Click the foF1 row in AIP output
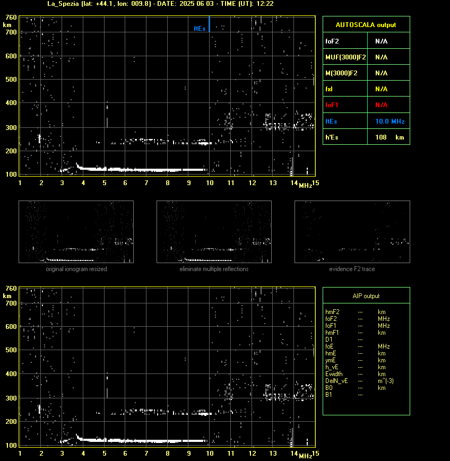The width and height of the screenshot is (450, 461). coord(357,326)
